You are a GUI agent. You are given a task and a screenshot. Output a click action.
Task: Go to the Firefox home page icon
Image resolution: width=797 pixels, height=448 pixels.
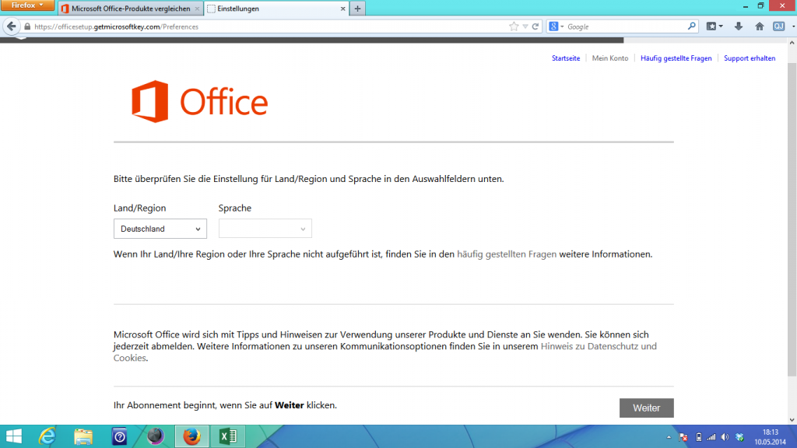(760, 26)
